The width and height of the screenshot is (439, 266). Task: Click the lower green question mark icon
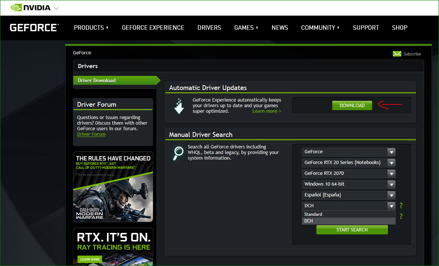(x=401, y=216)
